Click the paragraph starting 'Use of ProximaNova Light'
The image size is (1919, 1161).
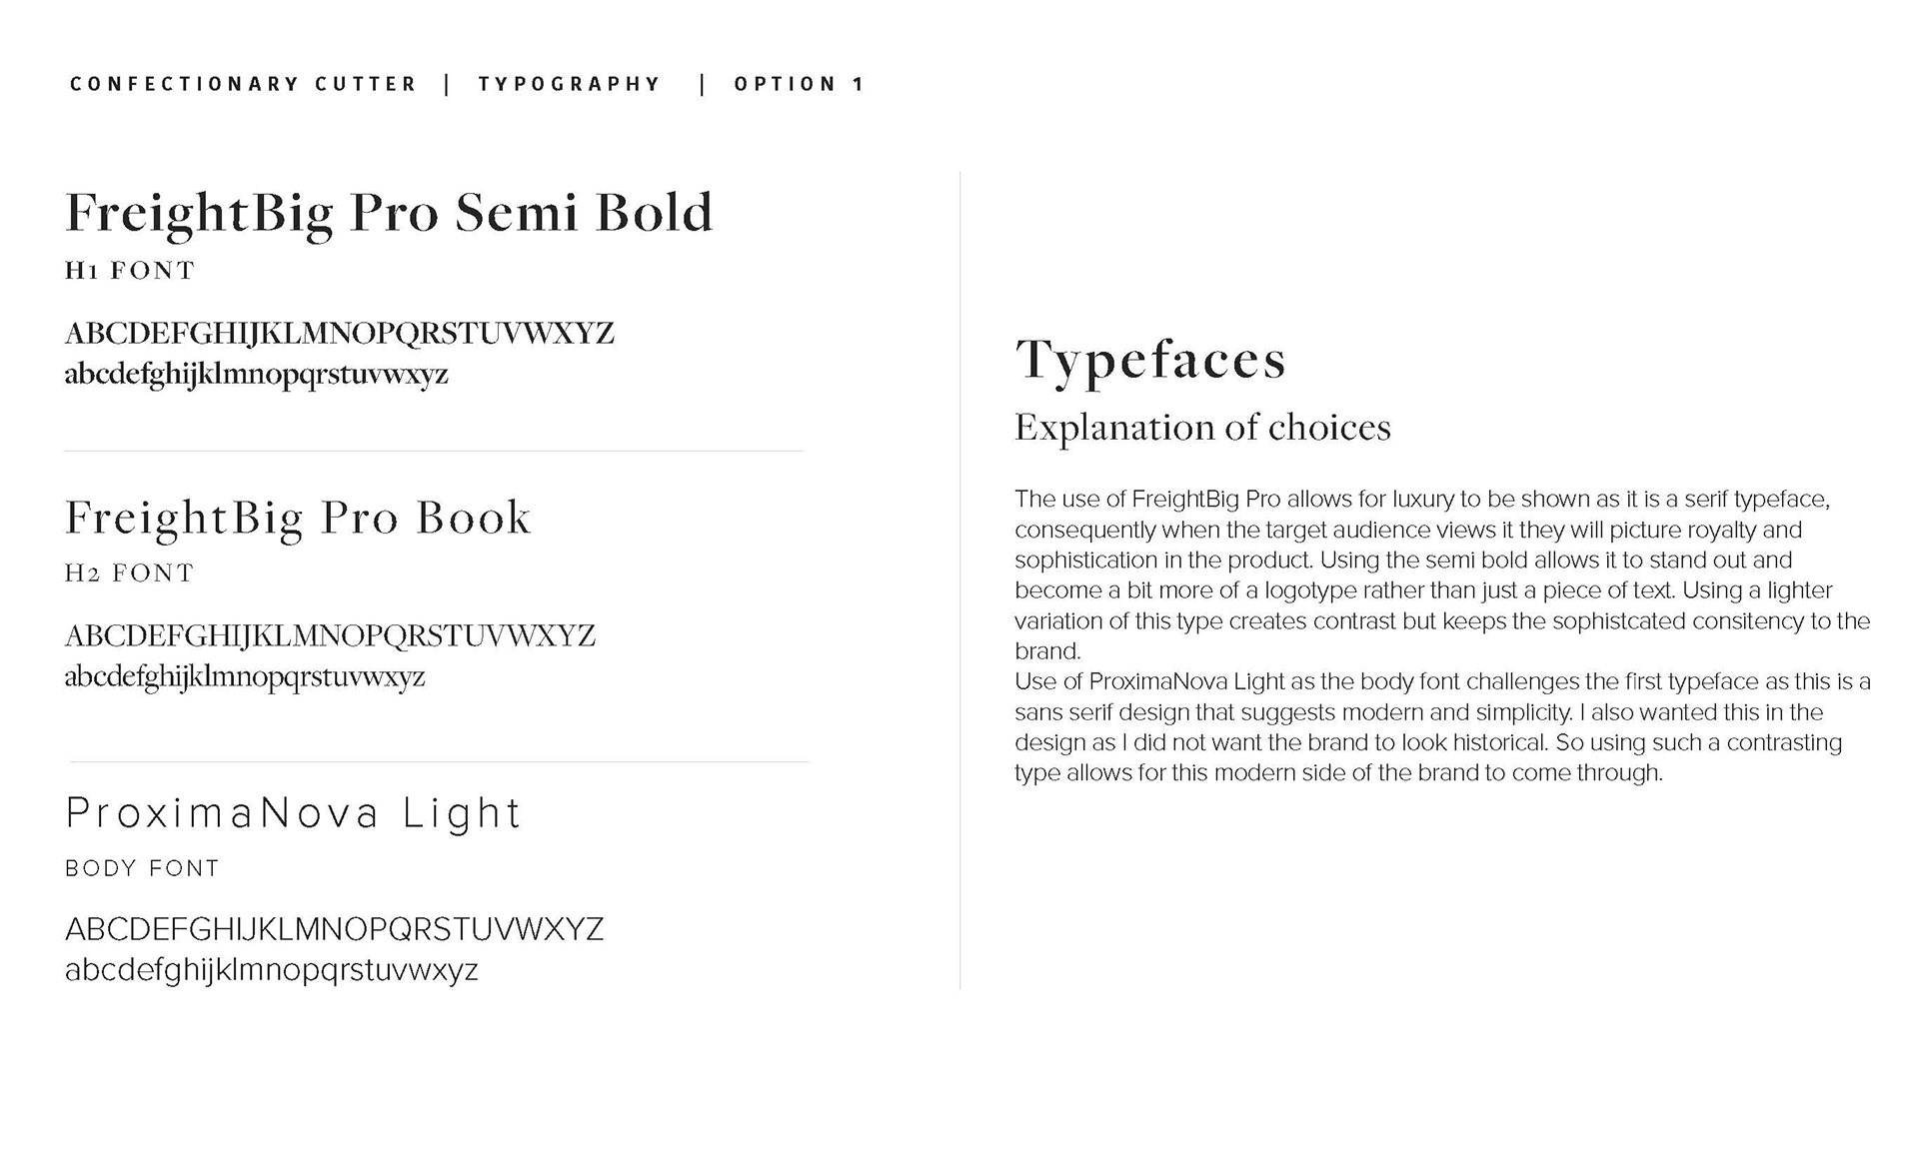tap(1442, 727)
